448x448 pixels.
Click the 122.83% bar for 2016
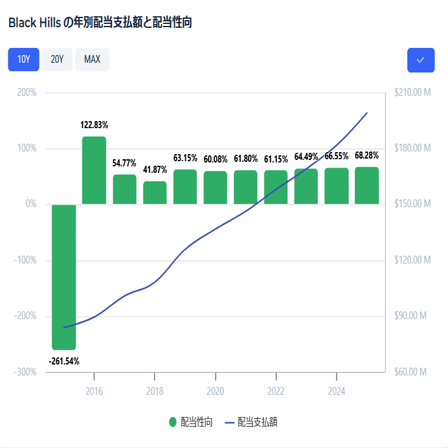94,170
